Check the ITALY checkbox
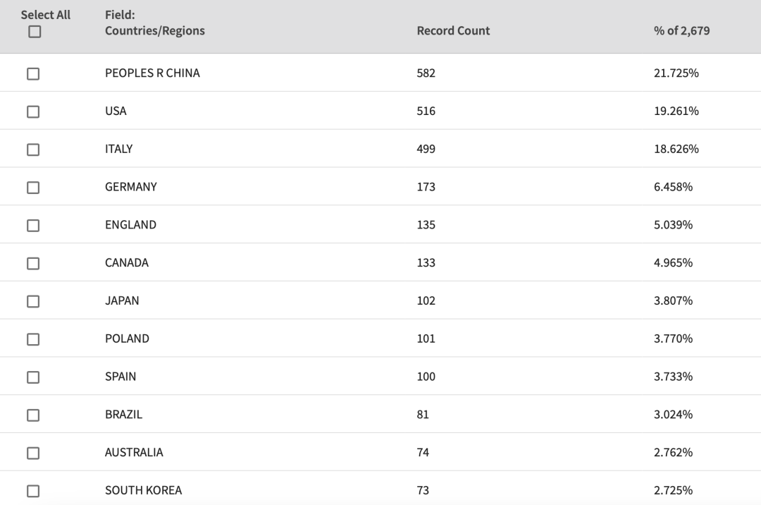761x505 pixels. click(33, 150)
